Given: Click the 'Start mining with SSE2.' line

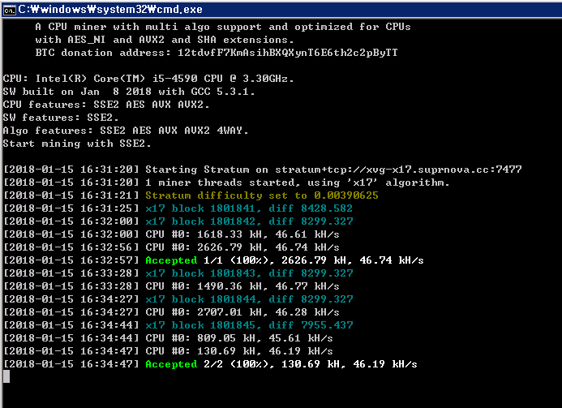Looking at the screenshot, I should pos(77,144).
